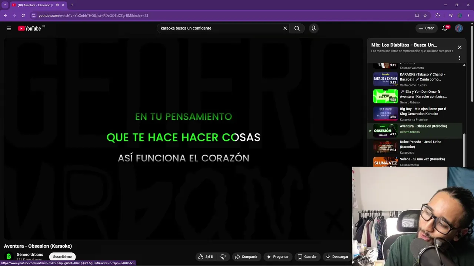Open Género Urbano channel name link
Viewport: 474px width, 266px height.
tap(30, 255)
